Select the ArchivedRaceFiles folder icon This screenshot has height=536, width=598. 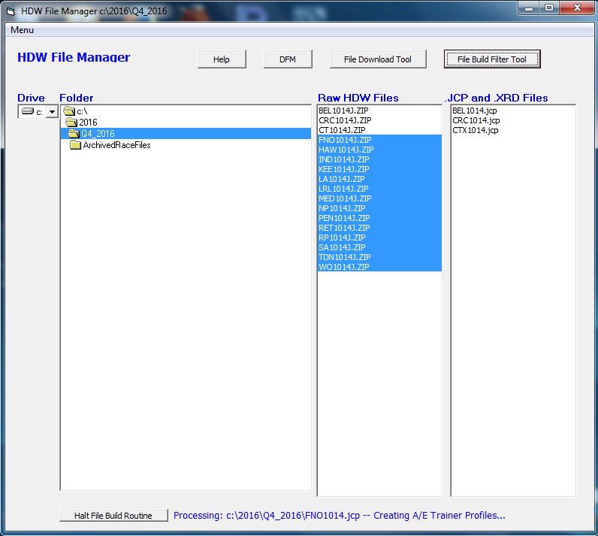pos(76,145)
